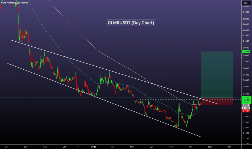The height and width of the screenshot is (149, 252).
Task: Click the Apr label on time axis
Action: tap(6, 147)
